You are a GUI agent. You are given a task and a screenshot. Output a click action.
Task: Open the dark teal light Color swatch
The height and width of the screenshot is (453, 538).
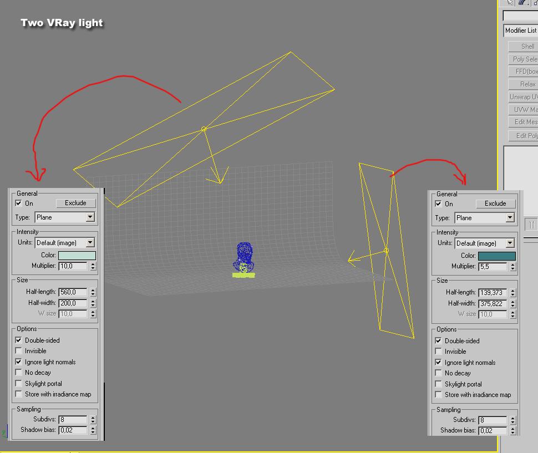[x=496, y=256]
